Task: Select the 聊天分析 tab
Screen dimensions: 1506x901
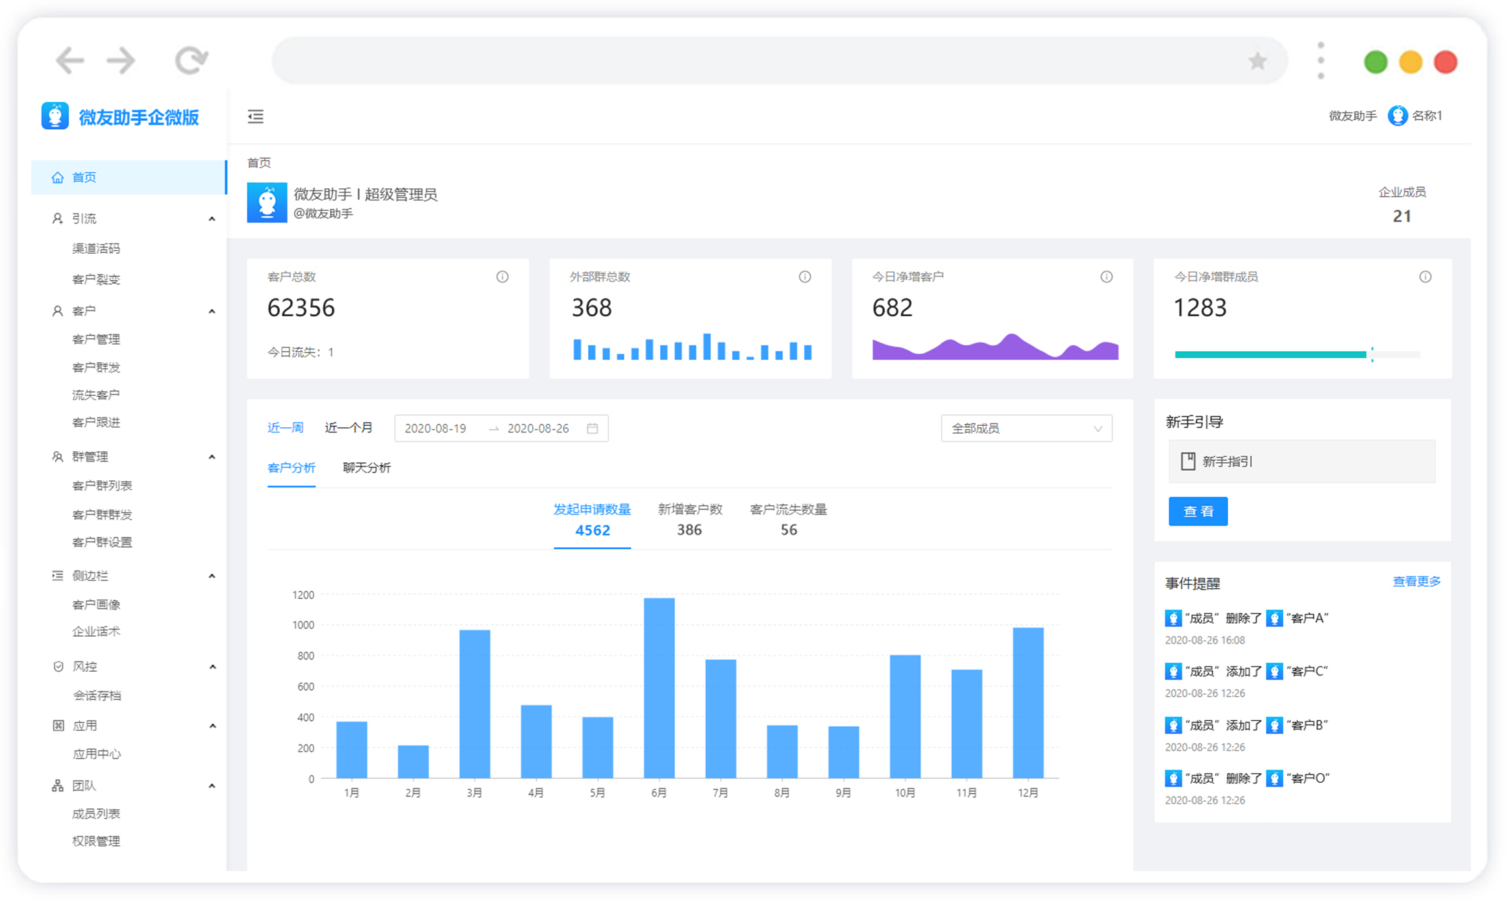Action: (367, 468)
